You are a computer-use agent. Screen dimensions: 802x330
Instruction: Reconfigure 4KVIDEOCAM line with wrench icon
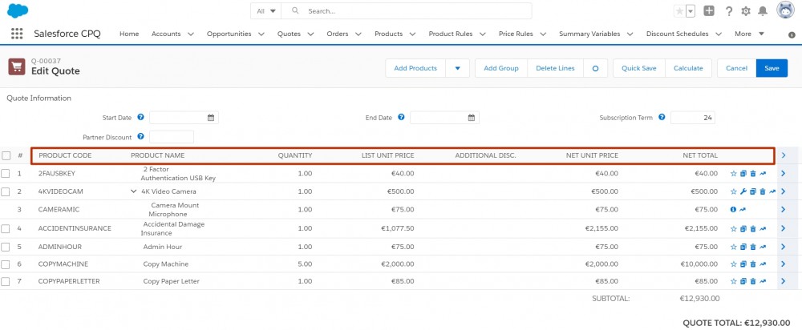coord(743,191)
